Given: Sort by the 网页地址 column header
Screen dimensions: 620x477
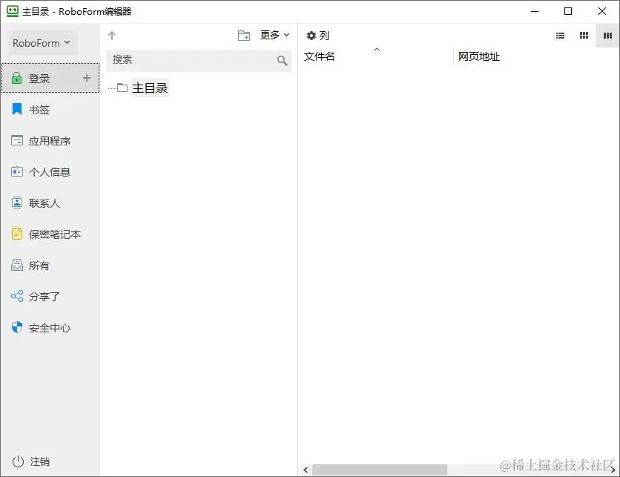Looking at the screenshot, I should tap(479, 56).
